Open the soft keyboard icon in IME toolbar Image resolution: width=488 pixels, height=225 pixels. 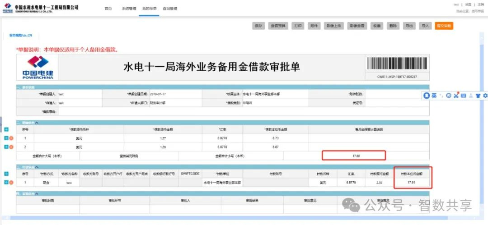464,96
